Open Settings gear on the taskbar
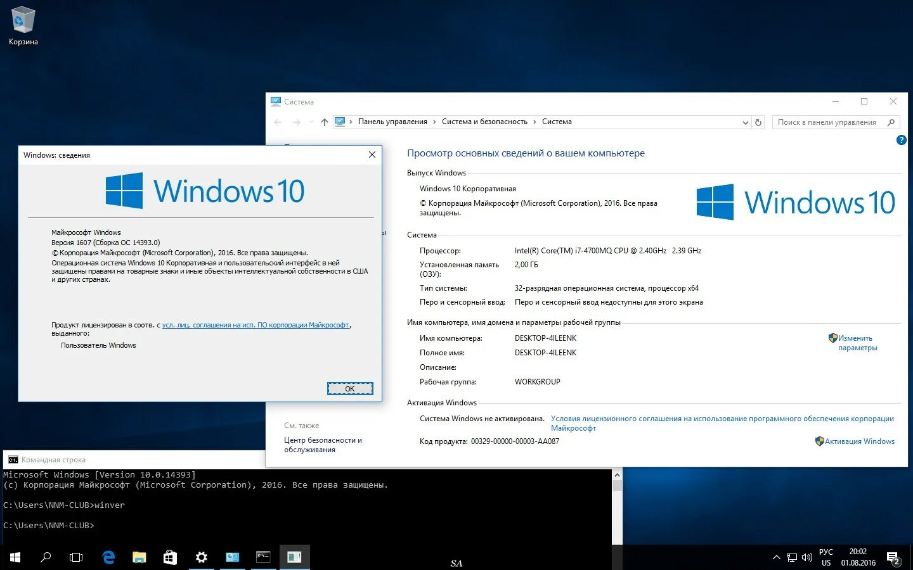 201,557
